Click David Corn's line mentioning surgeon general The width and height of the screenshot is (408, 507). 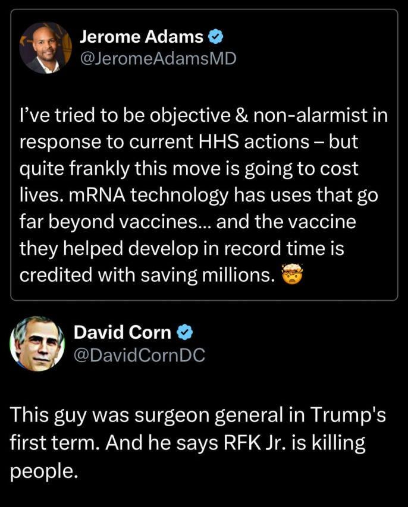pyautogui.click(x=197, y=415)
